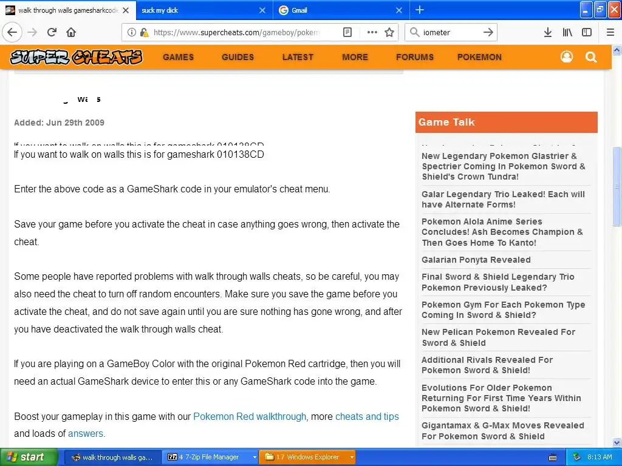Click the SuperCheats logo
Viewport: 622px width, 466px height.
tap(76, 57)
